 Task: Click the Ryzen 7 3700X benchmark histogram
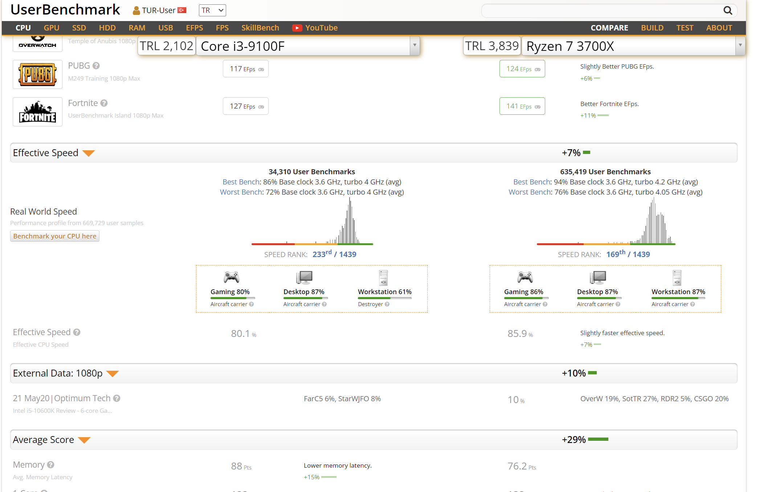click(x=606, y=221)
